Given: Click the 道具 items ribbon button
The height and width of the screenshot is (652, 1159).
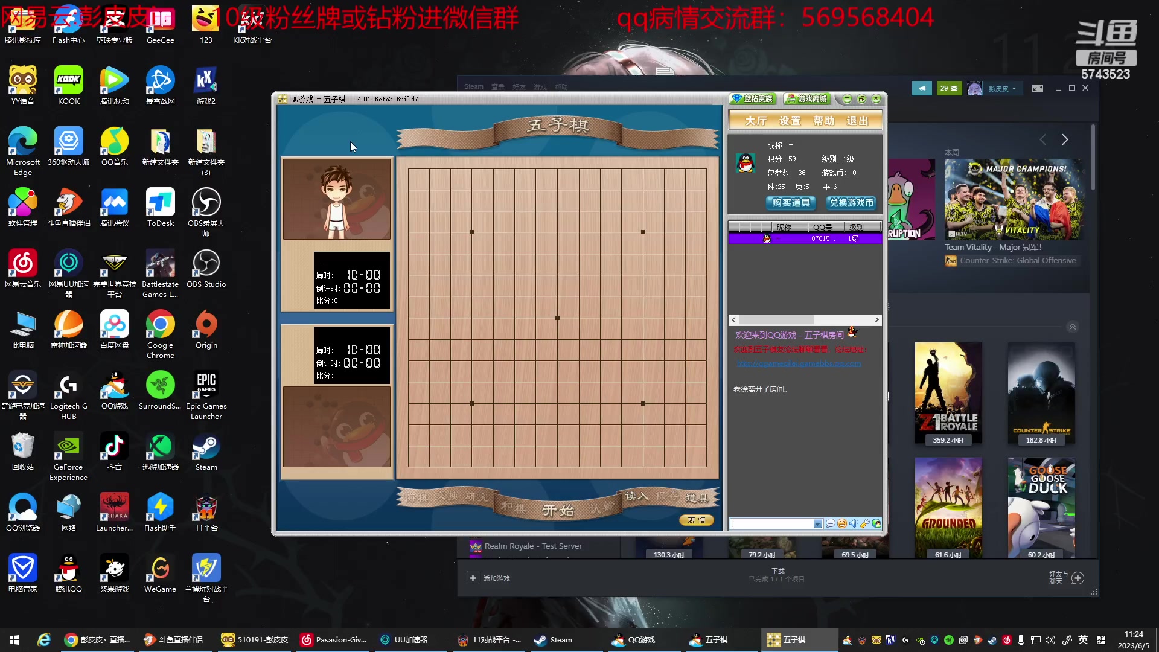Looking at the screenshot, I should click(x=697, y=497).
